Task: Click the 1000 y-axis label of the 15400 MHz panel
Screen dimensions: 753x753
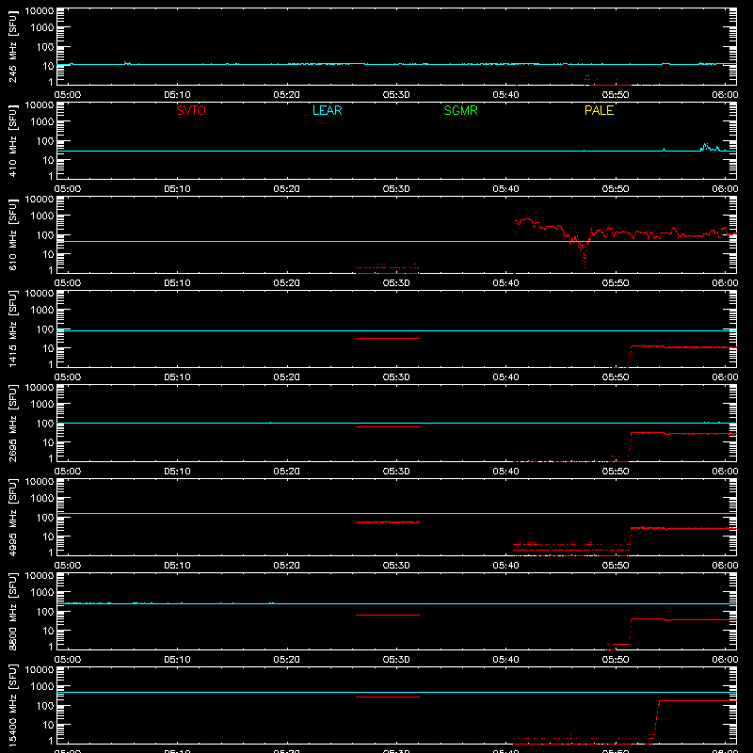Action: click(42, 687)
